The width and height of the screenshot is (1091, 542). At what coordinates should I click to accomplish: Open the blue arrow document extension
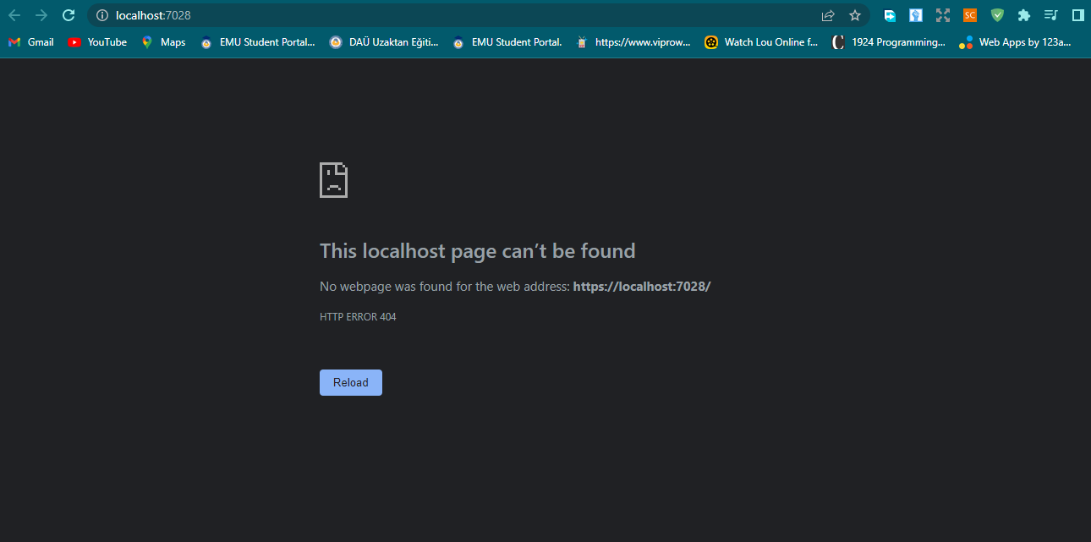890,15
